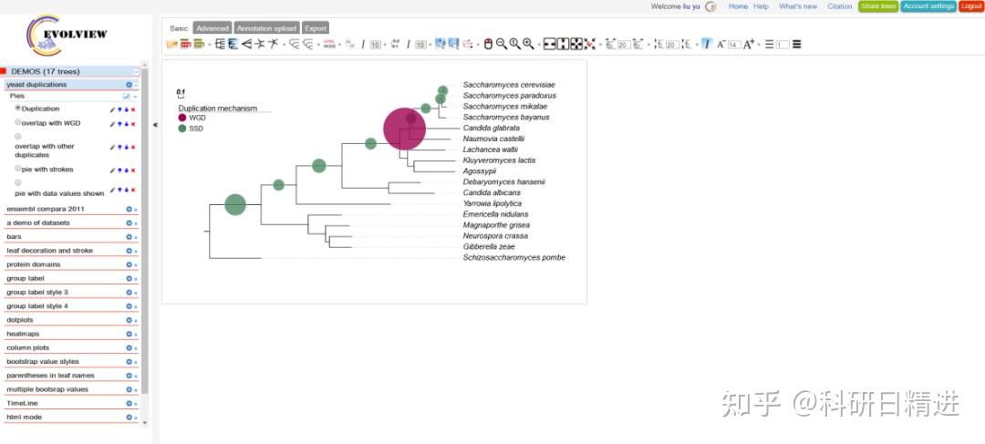Click the mouse wheel zoom icon
This screenshot has width=985, height=444.
tap(488, 44)
